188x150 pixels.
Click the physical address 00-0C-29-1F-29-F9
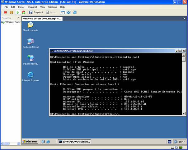pyautogui.click(x=138, y=97)
